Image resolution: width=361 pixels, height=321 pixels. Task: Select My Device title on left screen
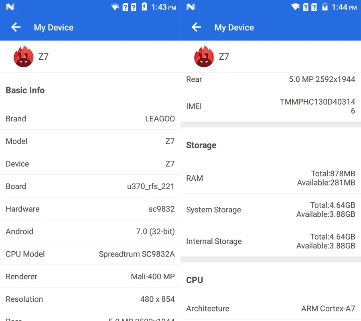[54, 28]
